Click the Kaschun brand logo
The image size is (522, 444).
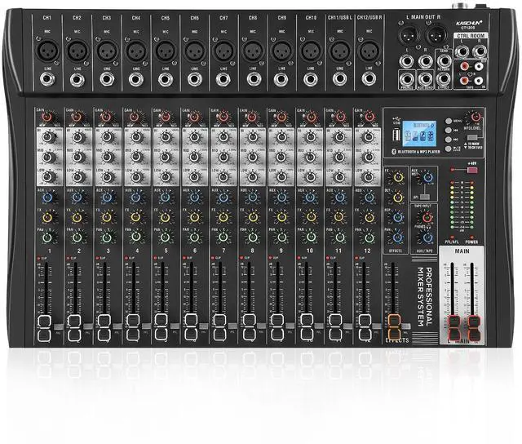470,23
